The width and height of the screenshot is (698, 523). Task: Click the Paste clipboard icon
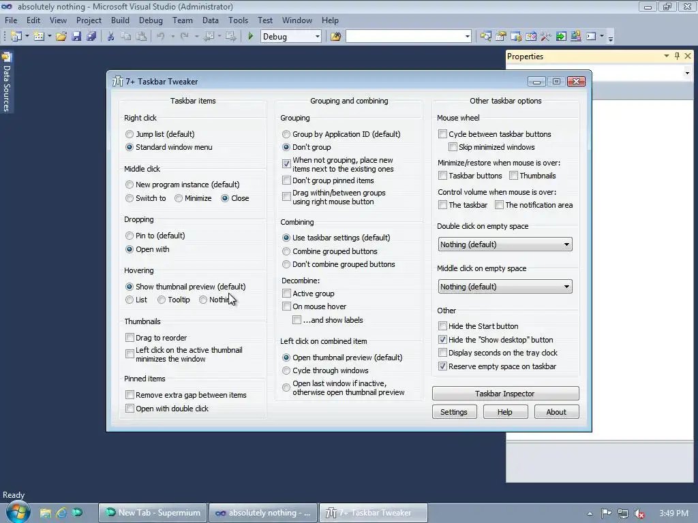141,37
